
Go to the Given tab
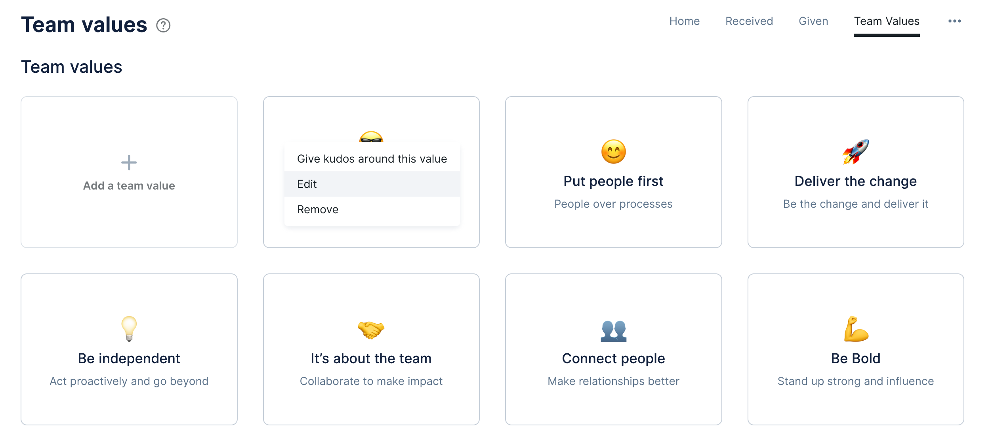pyautogui.click(x=813, y=21)
